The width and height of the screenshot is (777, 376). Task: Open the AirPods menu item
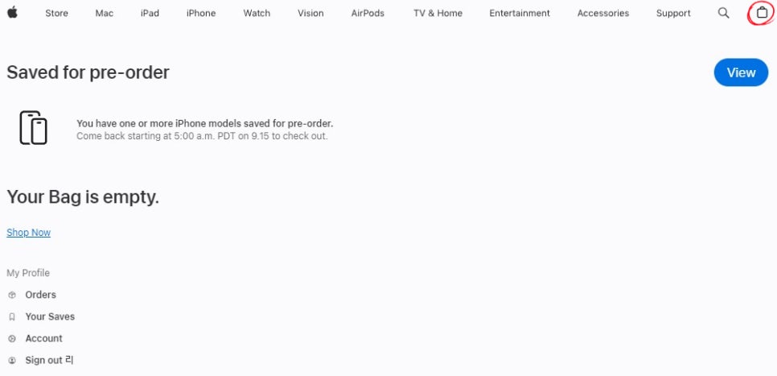point(368,13)
